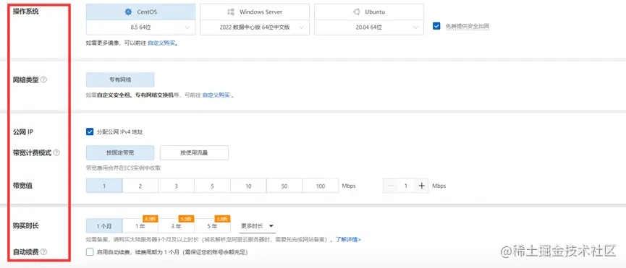The image size is (626, 268).
Task: Click the 3.8折 discount badge on 5 年
Action: (x=222, y=219)
